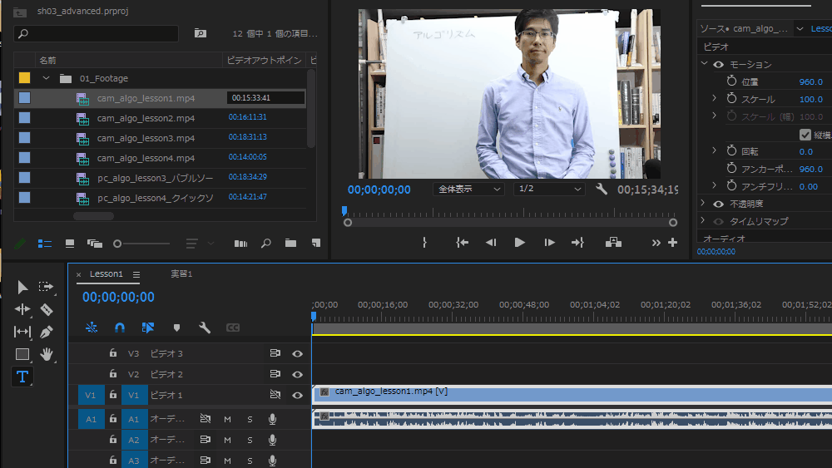Image resolution: width=832 pixels, height=468 pixels.
Task: Open the monitor button editor plus
Action: click(673, 242)
